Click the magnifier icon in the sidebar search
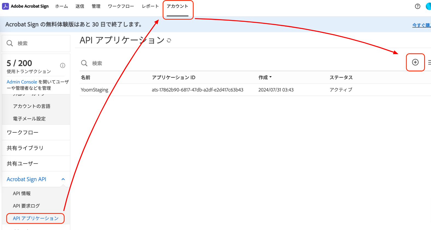 click(10, 43)
